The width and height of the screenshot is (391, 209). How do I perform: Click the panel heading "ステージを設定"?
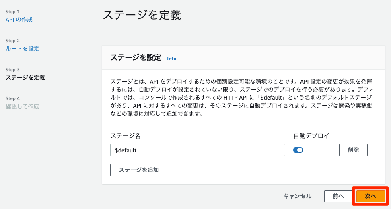click(136, 58)
